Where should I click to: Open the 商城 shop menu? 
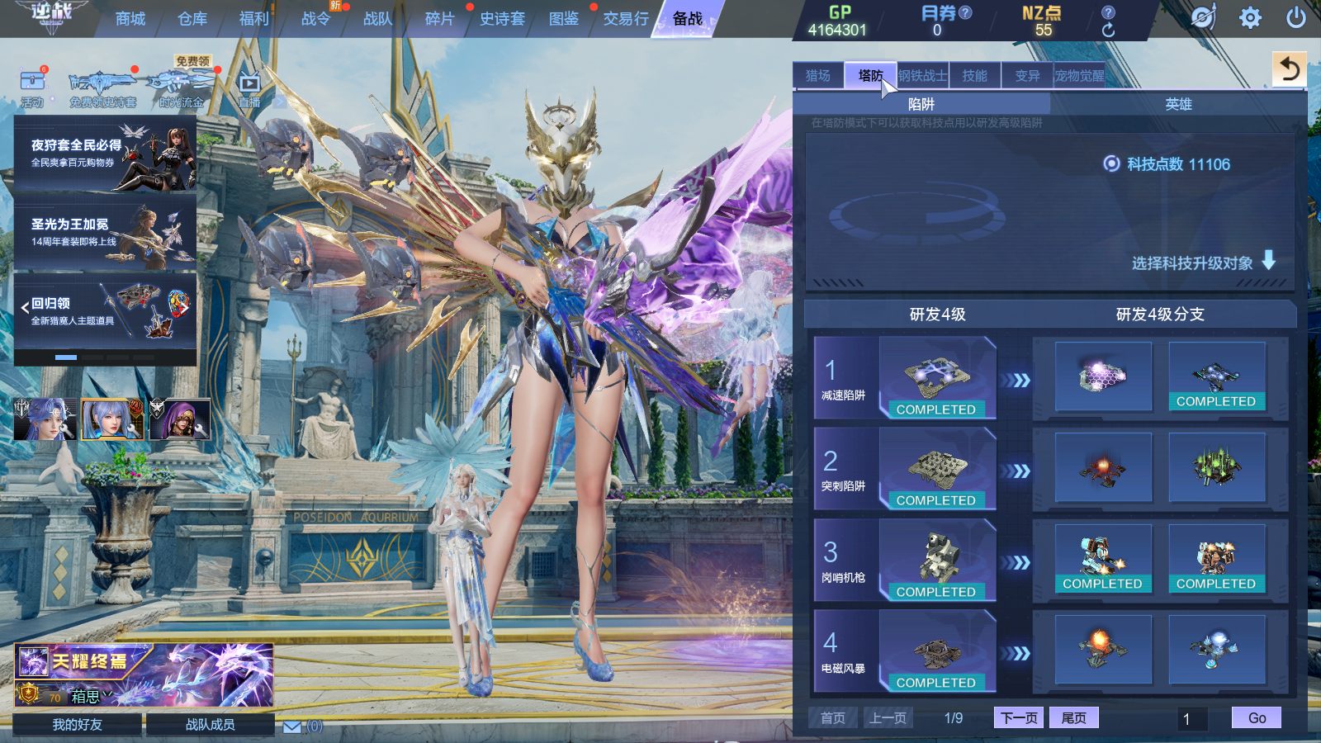coord(130,19)
